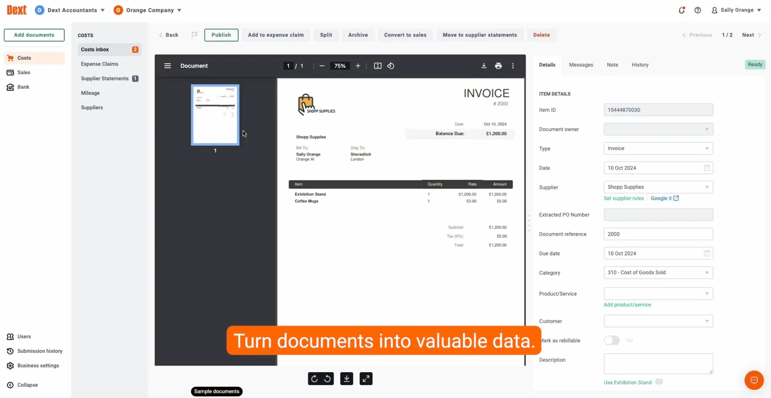Open the PDF viewer hamburger menu
The width and height of the screenshot is (771, 398).
(x=167, y=66)
